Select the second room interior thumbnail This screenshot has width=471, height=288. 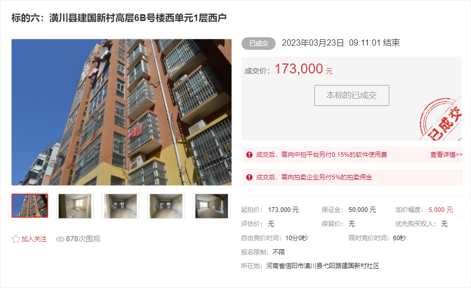(x=75, y=206)
